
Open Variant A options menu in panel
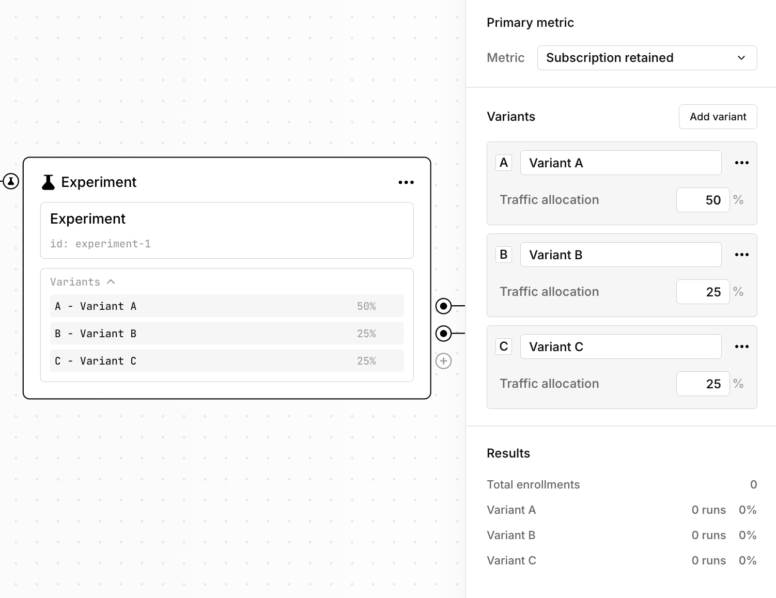741,163
